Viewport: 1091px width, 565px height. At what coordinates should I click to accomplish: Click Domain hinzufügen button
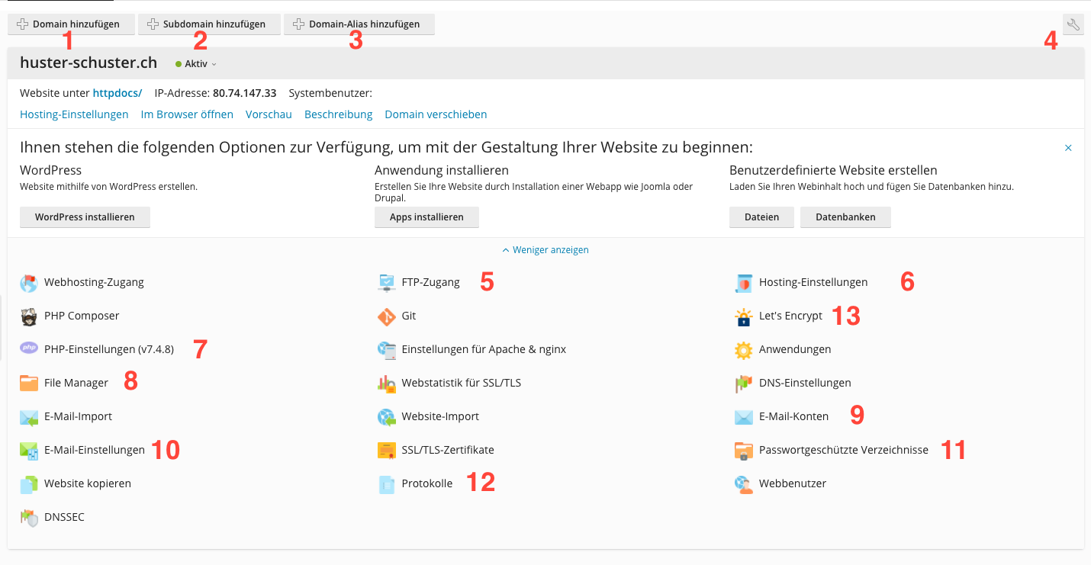click(70, 24)
